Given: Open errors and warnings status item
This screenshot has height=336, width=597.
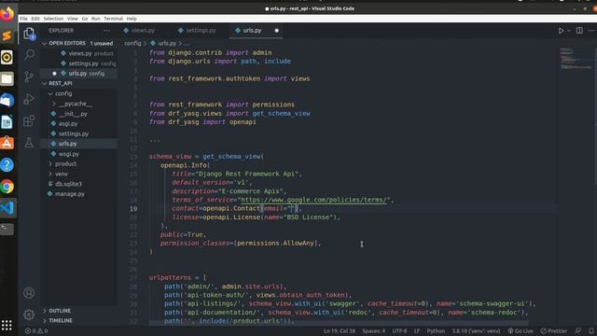Looking at the screenshot, I should coord(36,330).
